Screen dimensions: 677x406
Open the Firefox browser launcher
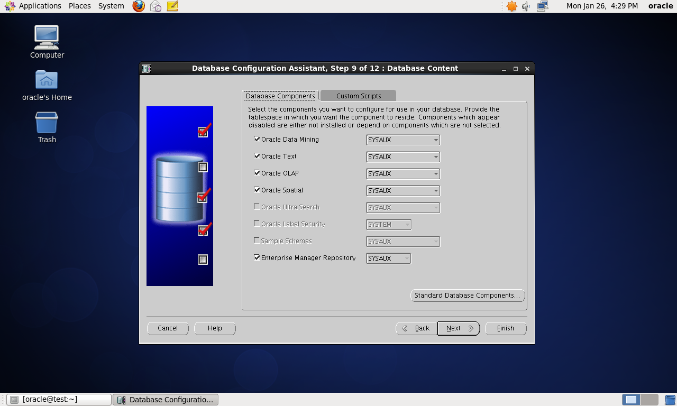click(139, 6)
